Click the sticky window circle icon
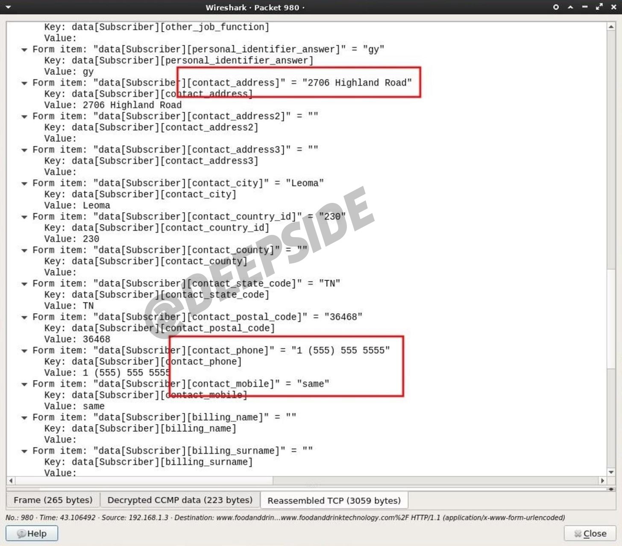The width and height of the screenshot is (622, 546). coord(556,7)
